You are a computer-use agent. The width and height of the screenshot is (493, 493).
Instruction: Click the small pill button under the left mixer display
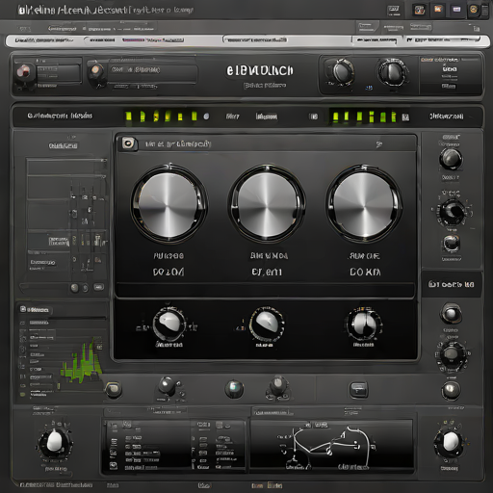[x=98, y=287]
